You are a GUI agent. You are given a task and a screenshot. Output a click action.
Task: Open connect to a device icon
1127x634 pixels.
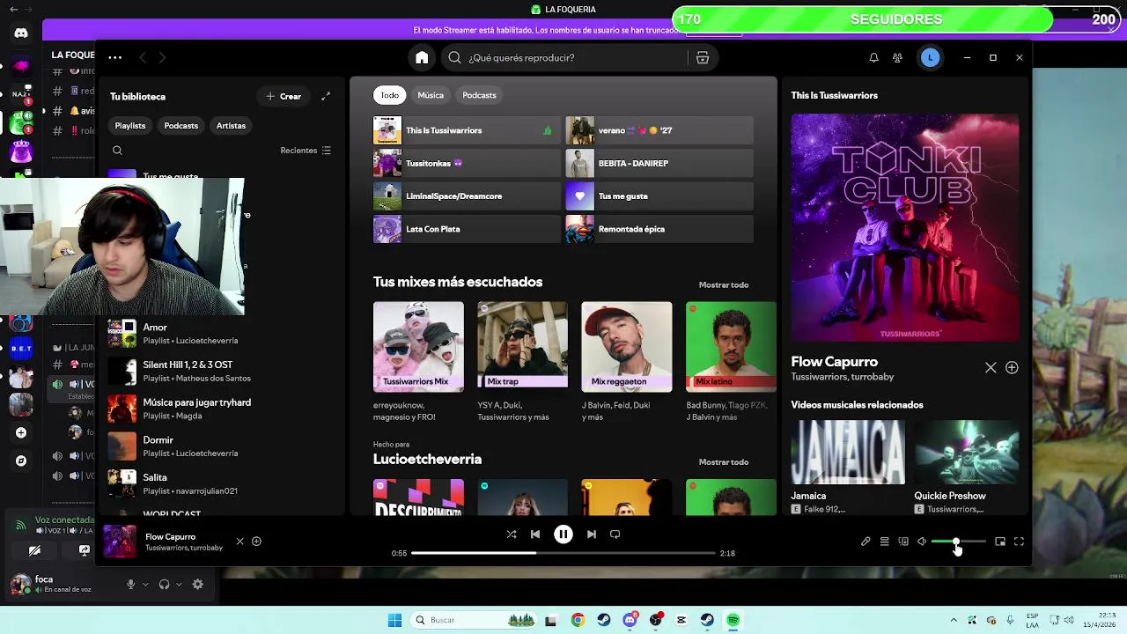[x=903, y=542]
